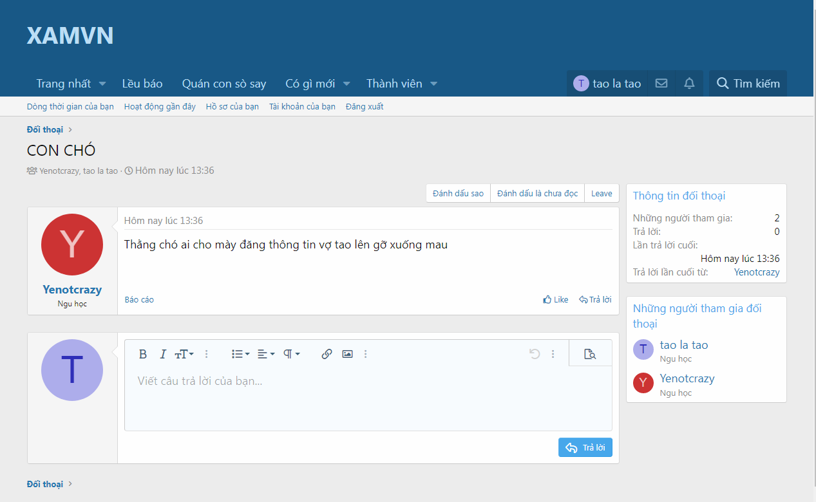816x502 pixels.
Task: Toggle the editor preview mode icon
Action: tap(590, 354)
